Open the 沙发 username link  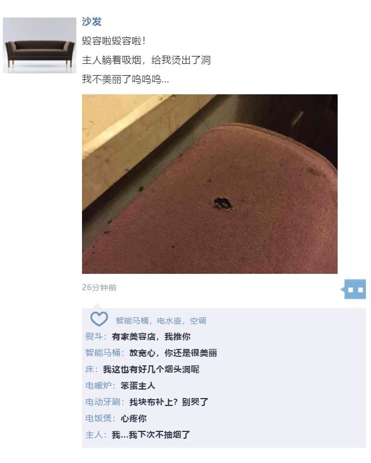(92, 21)
